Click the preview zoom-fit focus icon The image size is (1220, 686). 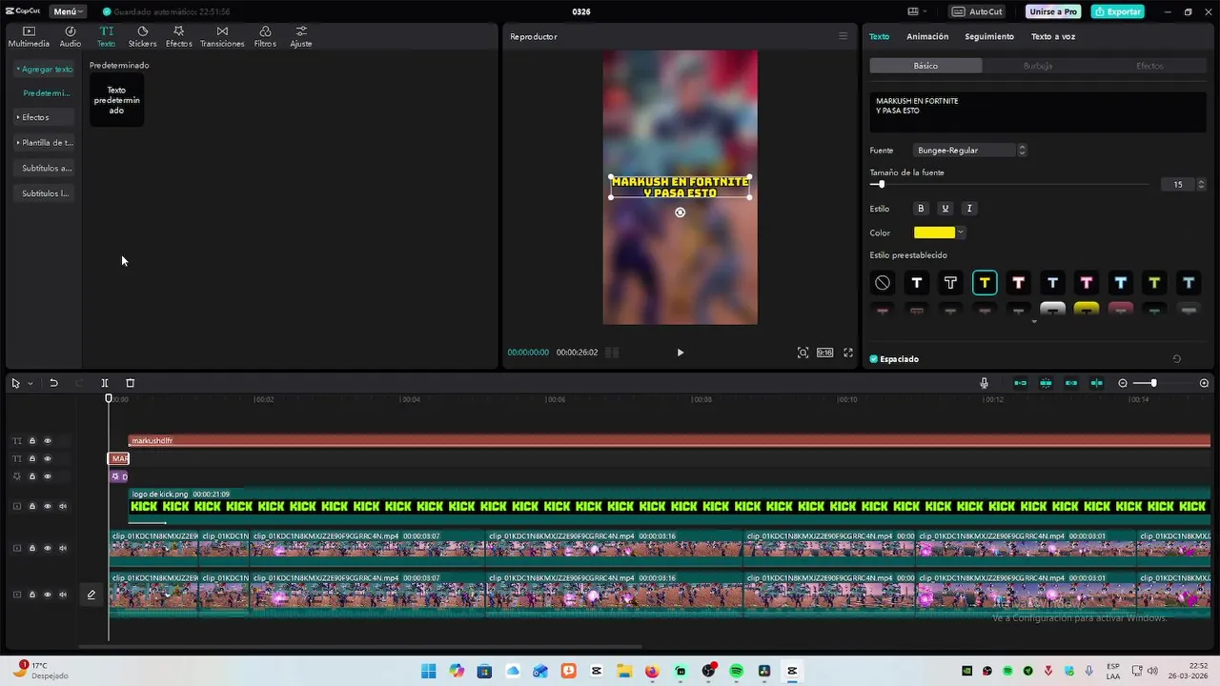(803, 353)
